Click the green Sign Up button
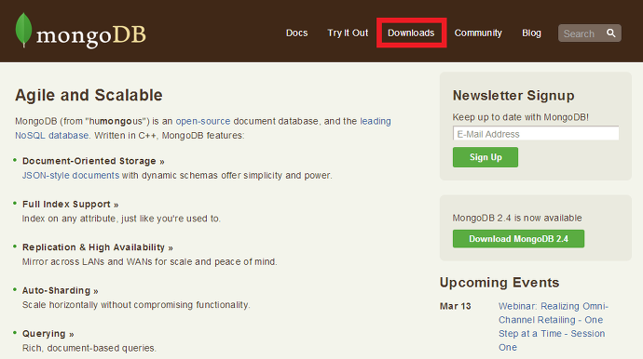 point(486,157)
